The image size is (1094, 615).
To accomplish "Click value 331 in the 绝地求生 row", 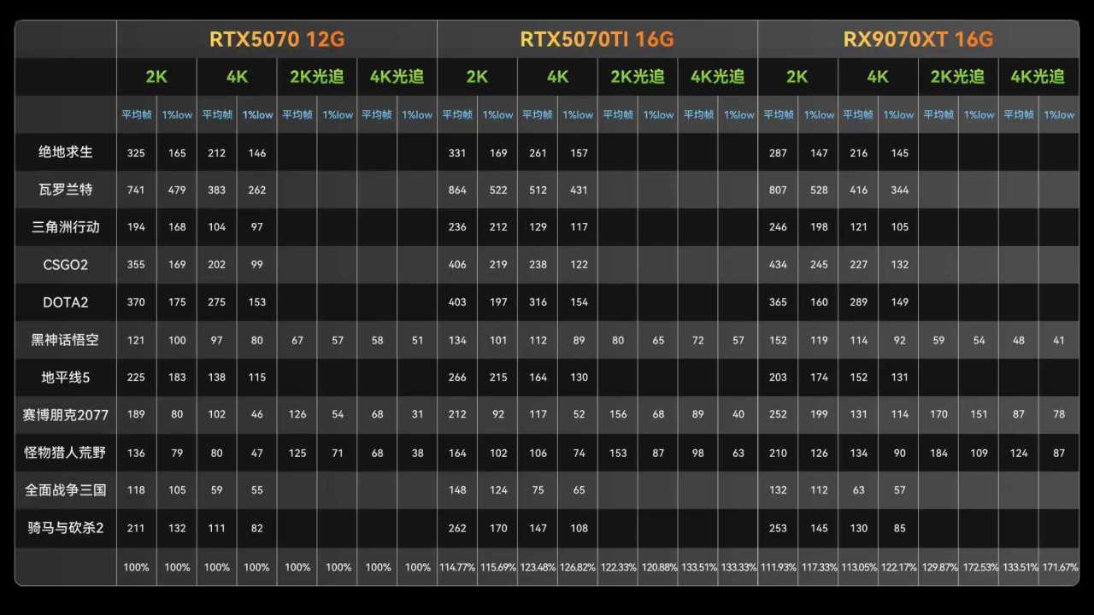I will tap(457, 153).
